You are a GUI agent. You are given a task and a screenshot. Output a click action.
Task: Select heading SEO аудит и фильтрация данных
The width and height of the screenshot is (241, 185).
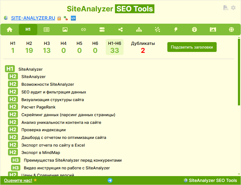click(x=54, y=92)
